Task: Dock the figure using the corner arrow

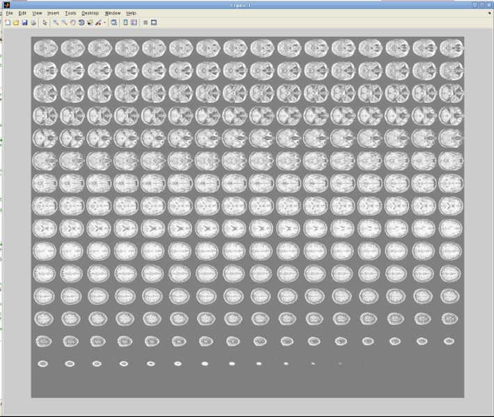Action: click(488, 13)
